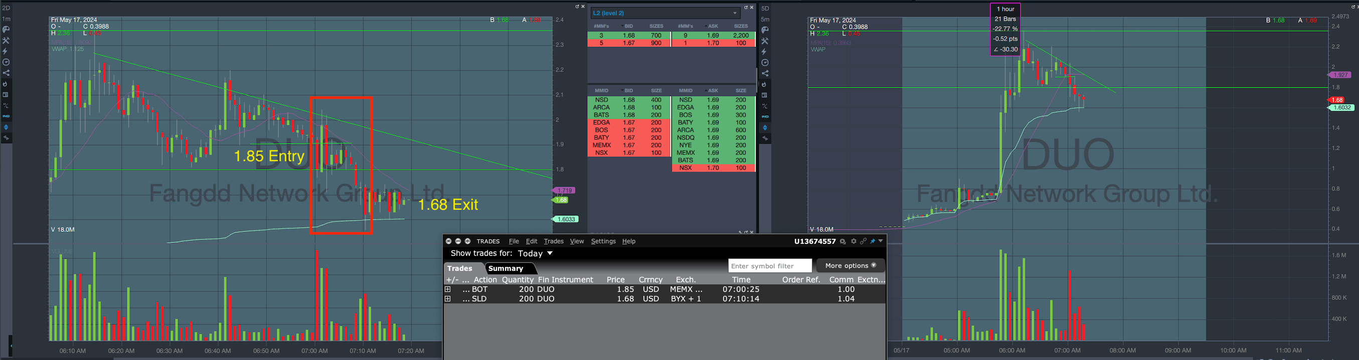The image size is (1359, 360).
Task: Sort Trades table by Quantity column header
Action: tap(518, 280)
